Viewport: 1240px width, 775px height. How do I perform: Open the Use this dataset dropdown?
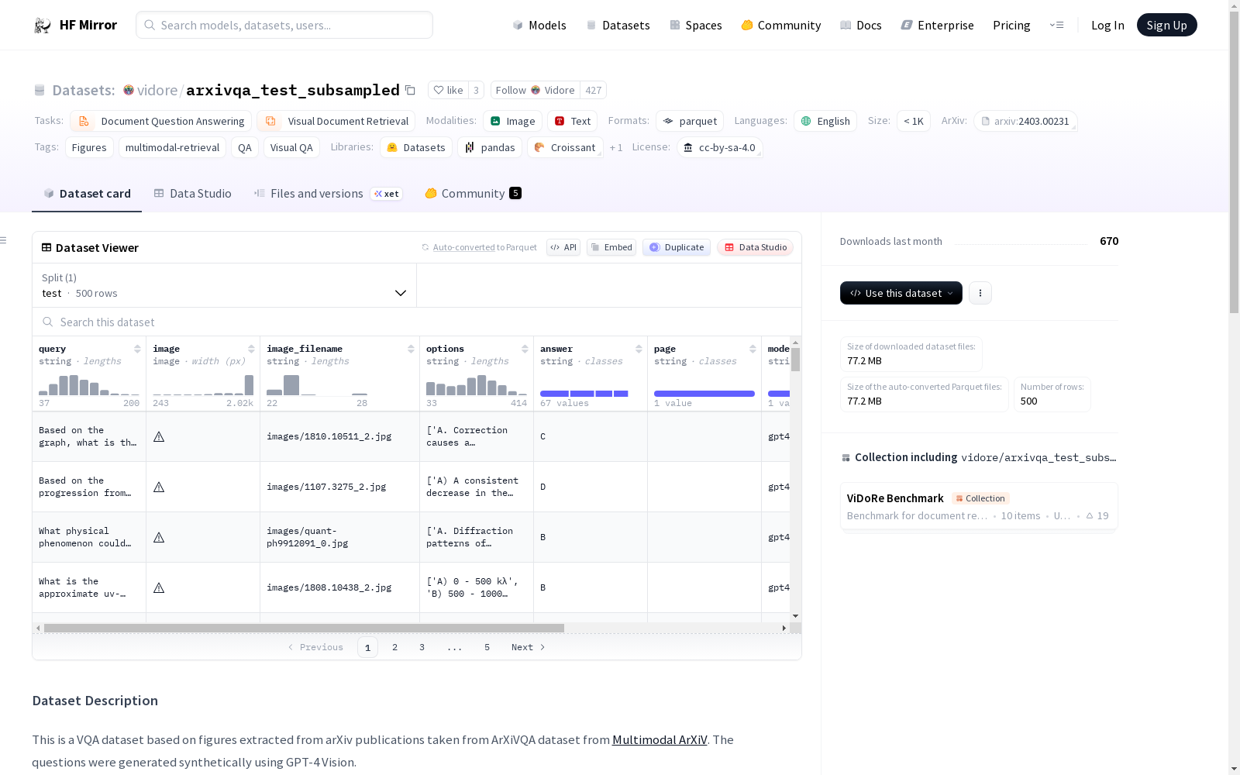901,293
